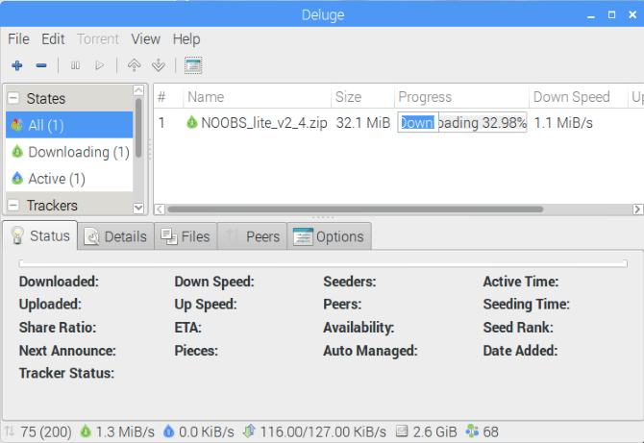Screen dimensions: 644x443
Task: Pause the torrent using the toolbar pause icon
Action: pos(75,65)
